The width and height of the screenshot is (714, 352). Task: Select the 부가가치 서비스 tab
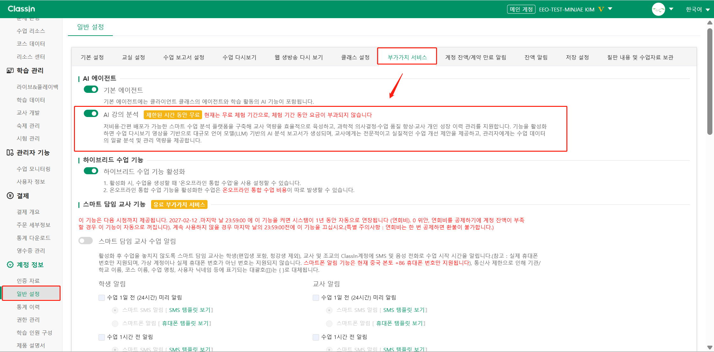coord(407,57)
